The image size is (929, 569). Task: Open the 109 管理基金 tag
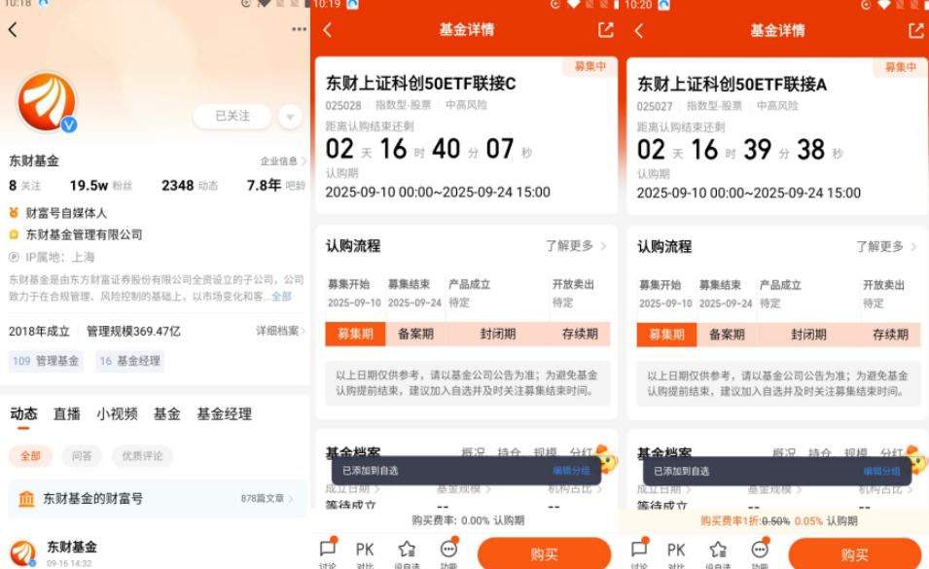pyautogui.click(x=46, y=361)
